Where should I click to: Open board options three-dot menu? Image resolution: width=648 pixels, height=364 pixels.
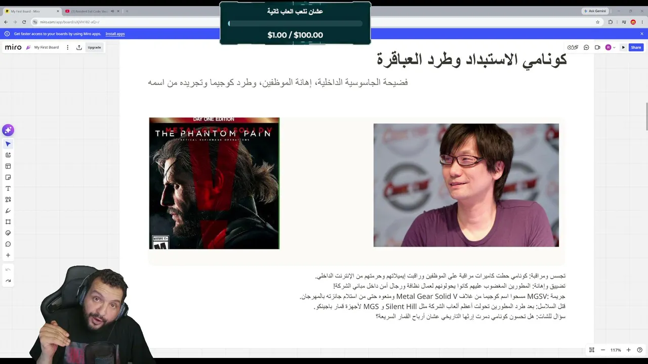[x=67, y=48]
